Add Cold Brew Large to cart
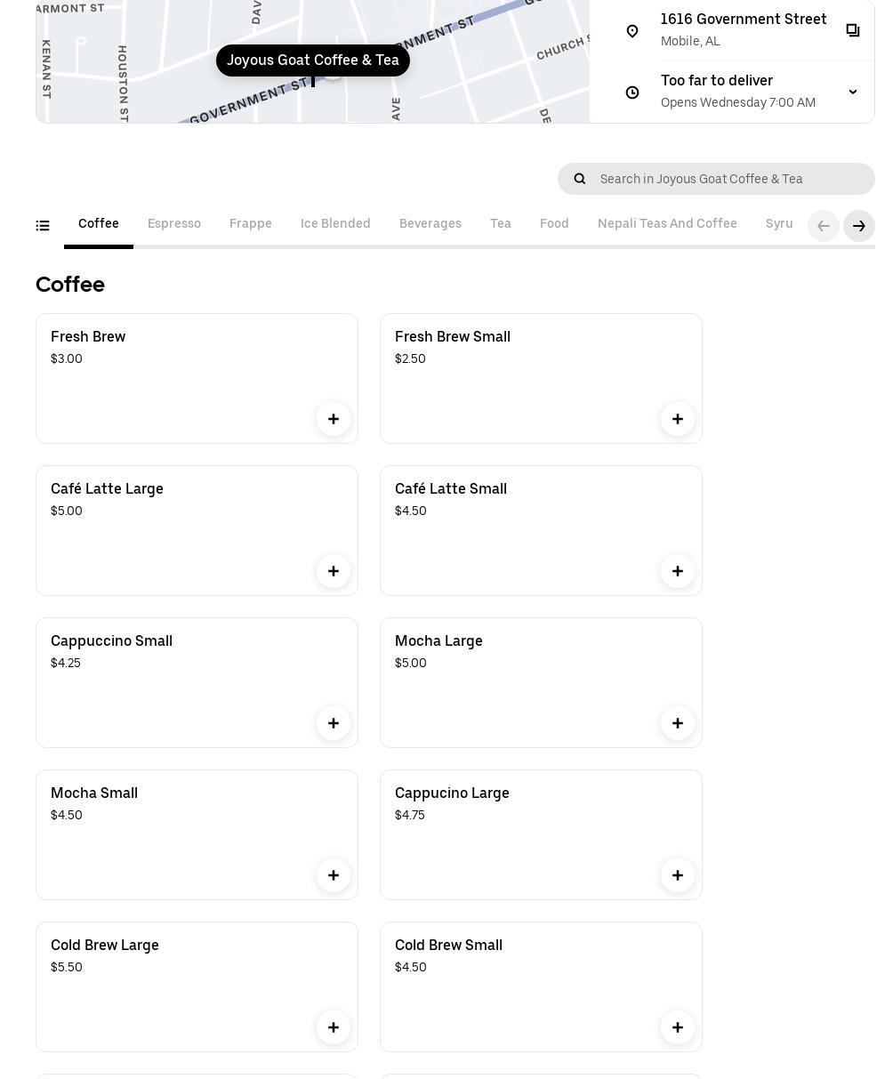 click(334, 1027)
